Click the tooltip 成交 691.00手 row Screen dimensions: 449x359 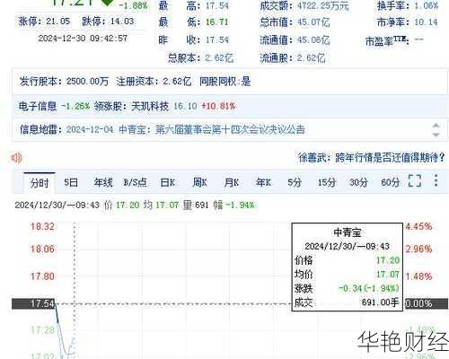(x=348, y=302)
